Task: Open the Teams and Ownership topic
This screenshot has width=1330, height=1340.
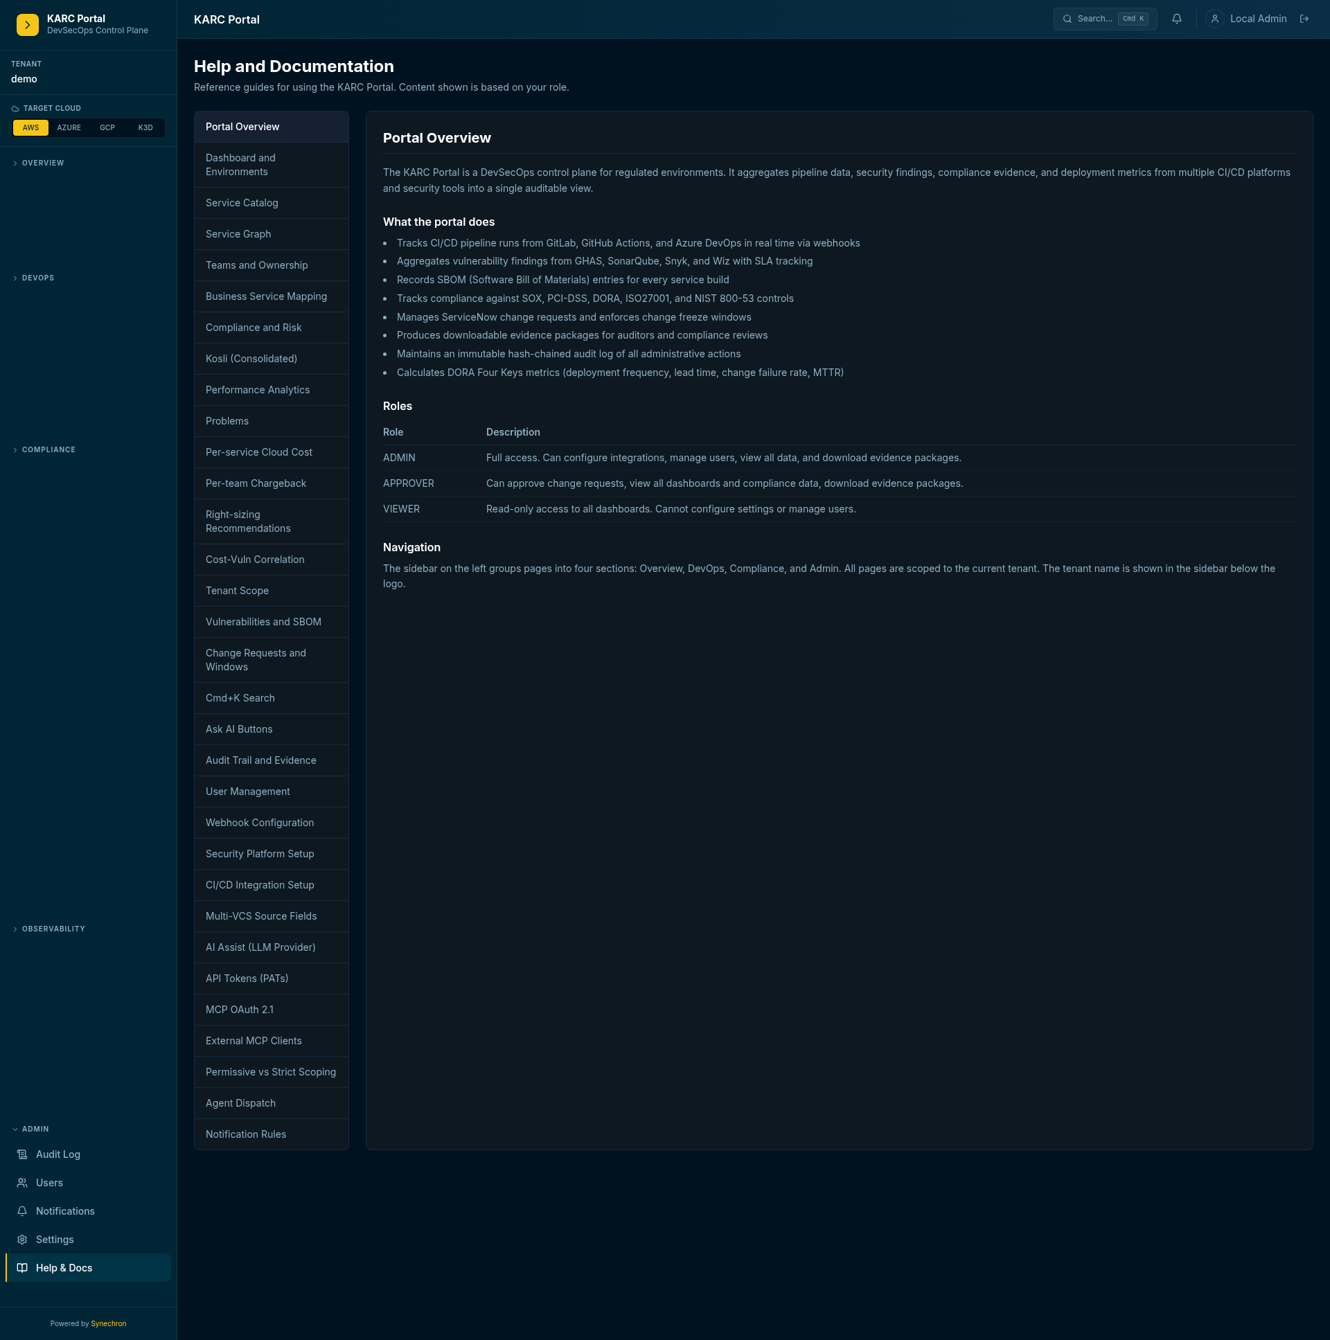Action: 272,266
